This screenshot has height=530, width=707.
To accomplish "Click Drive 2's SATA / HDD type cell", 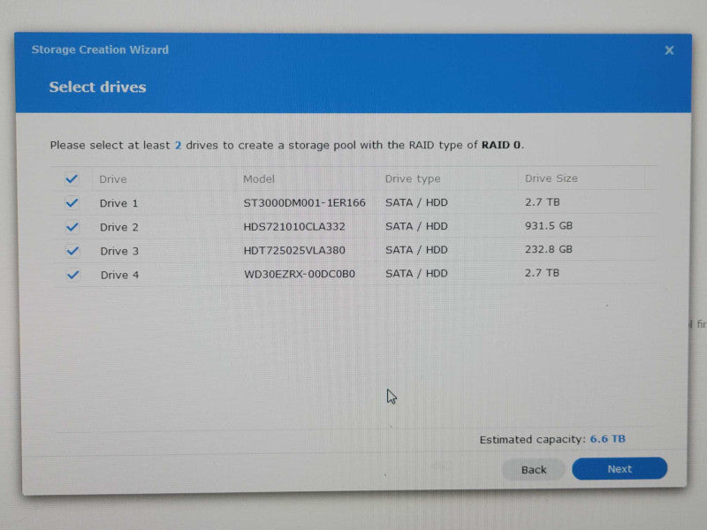I will (x=416, y=226).
